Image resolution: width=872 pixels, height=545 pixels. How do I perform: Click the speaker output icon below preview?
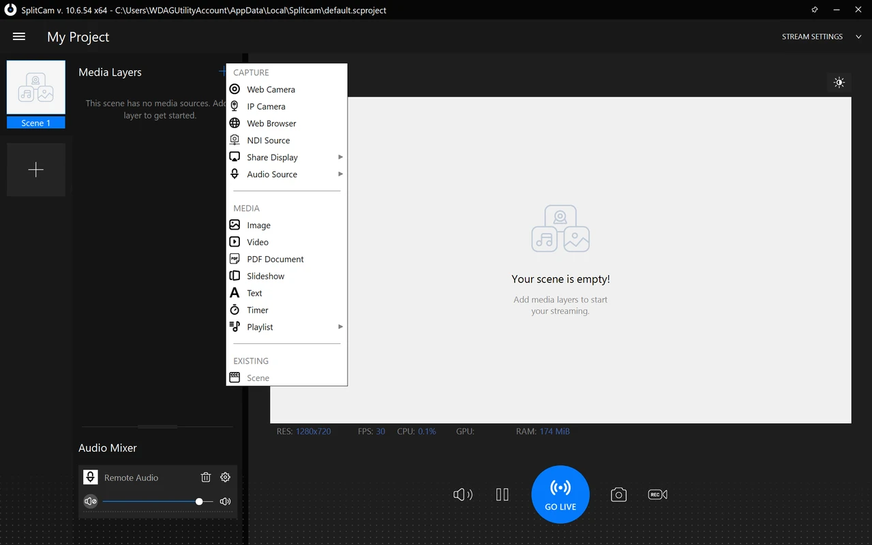(463, 495)
